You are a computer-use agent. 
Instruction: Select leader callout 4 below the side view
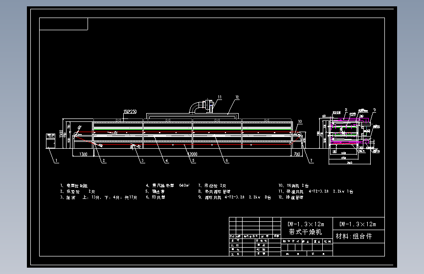(x=167, y=160)
